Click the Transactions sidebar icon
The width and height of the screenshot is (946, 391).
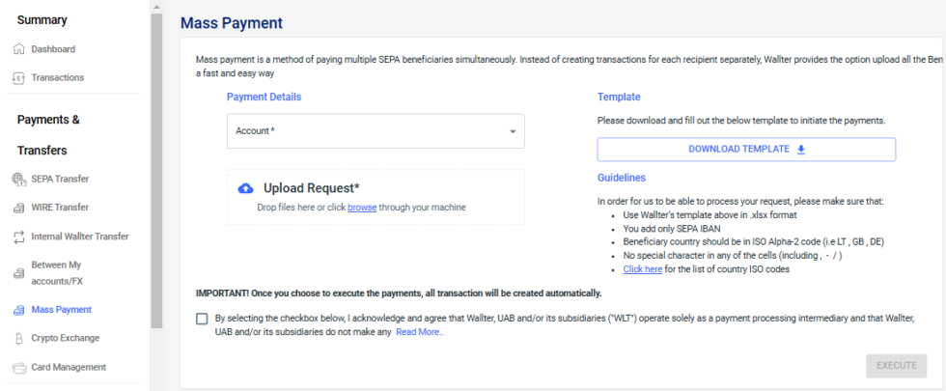pyautogui.click(x=17, y=77)
